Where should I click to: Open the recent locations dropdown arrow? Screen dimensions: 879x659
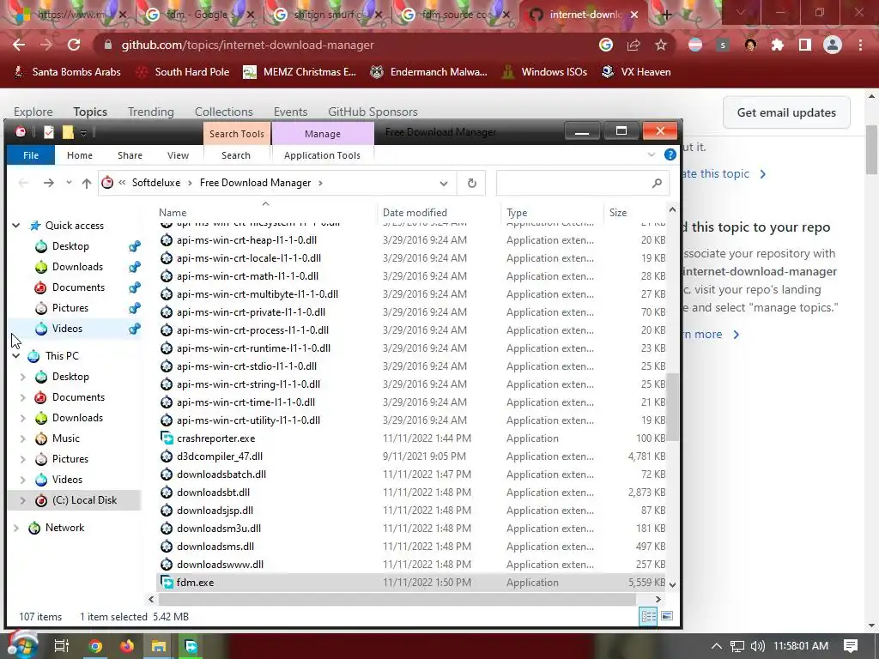tap(69, 183)
